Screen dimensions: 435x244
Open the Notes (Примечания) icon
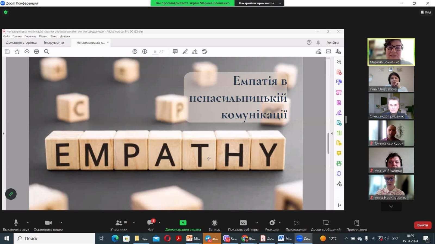[x=357, y=223]
